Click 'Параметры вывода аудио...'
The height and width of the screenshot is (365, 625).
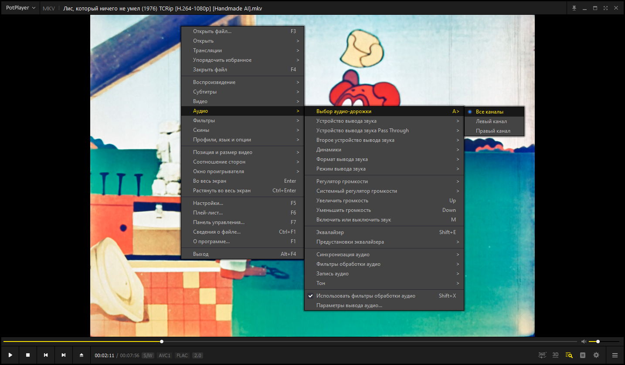tap(349, 305)
